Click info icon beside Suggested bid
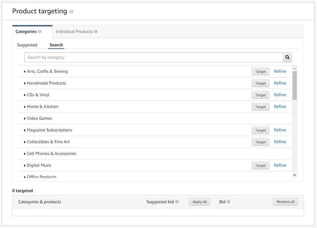Viewport: 317px width, 228px height. [177, 202]
